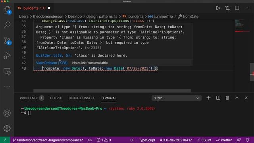The height and width of the screenshot is (143, 254).
Task: Close unsaved builder.ts tab dot
Action: pyautogui.click(x=49, y=8)
